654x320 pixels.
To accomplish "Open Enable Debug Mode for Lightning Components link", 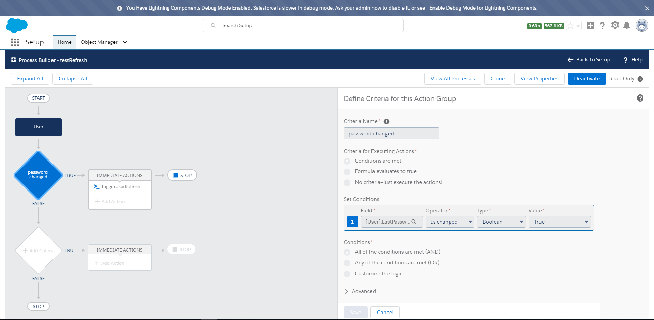I will [x=483, y=8].
